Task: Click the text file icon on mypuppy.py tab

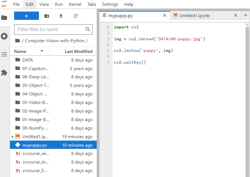Action: 105,15
